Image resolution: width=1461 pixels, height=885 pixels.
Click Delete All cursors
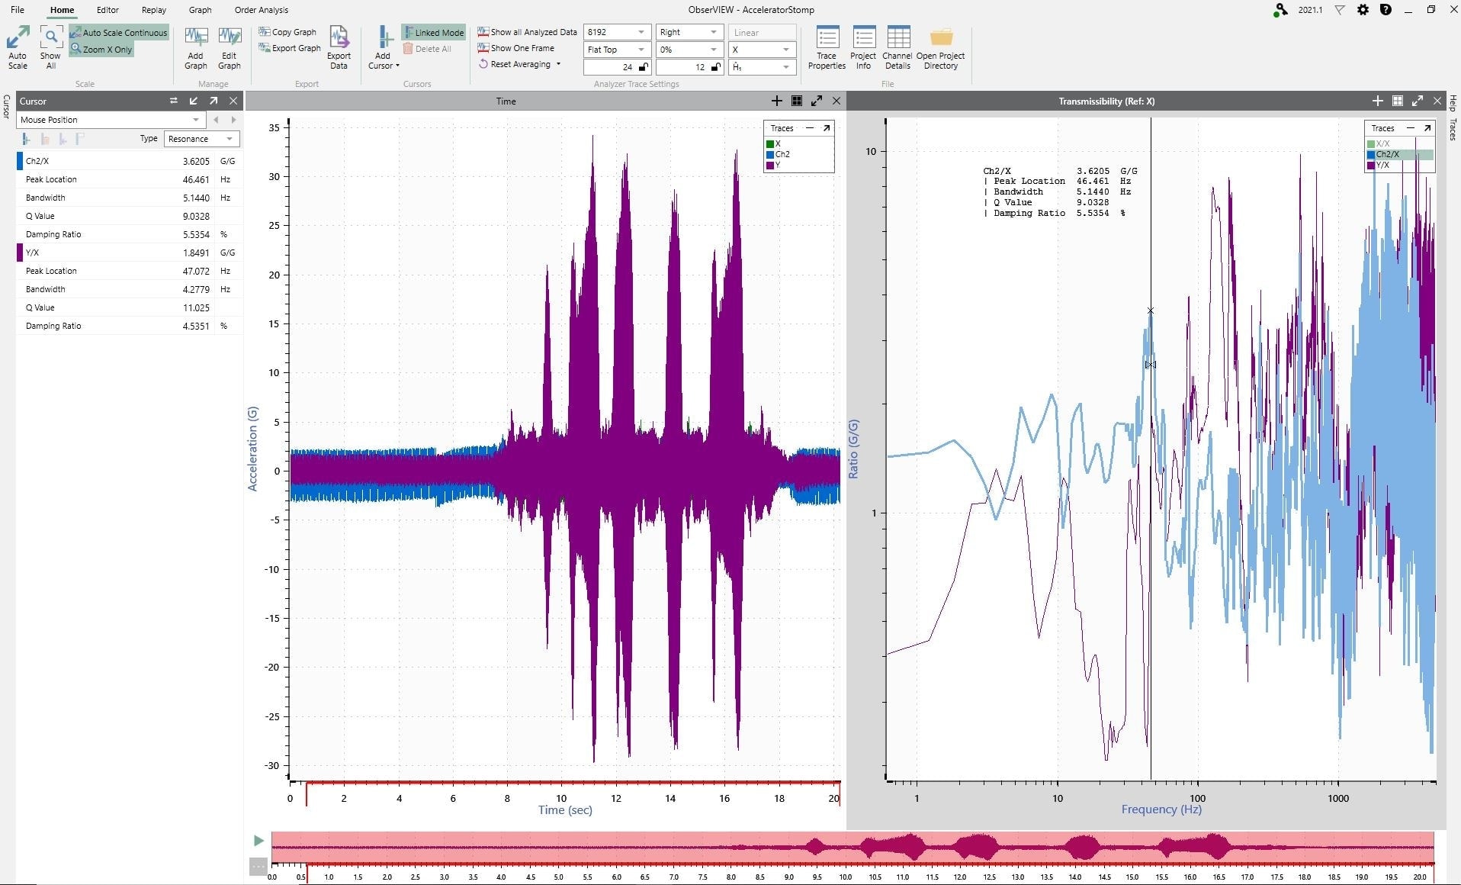pos(427,49)
